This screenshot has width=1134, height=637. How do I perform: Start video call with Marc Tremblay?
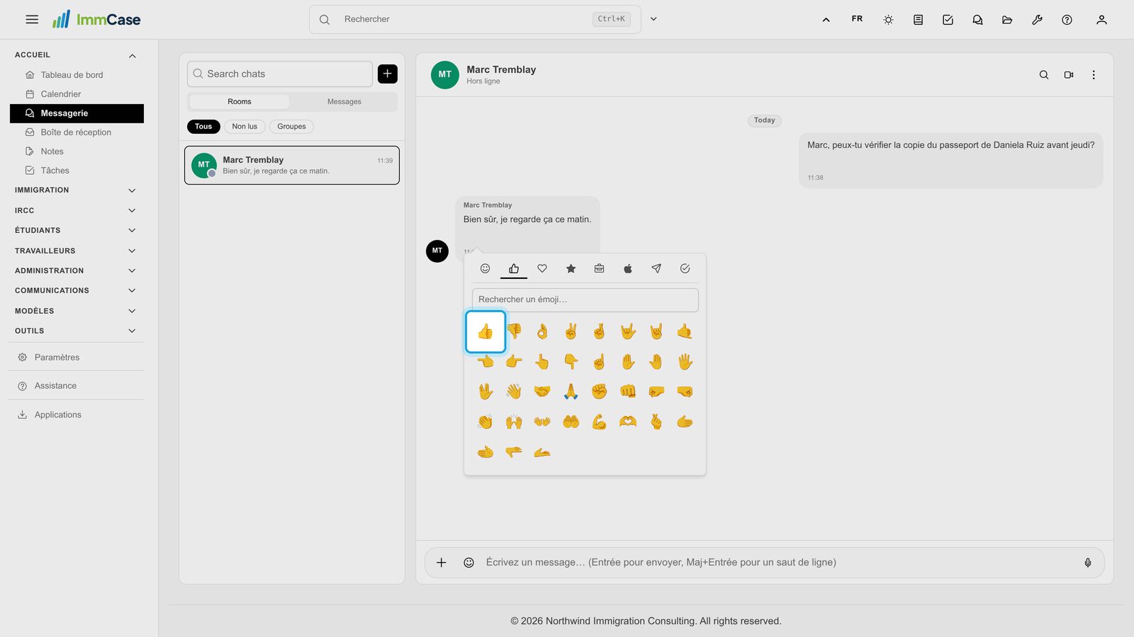pyautogui.click(x=1069, y=75)
